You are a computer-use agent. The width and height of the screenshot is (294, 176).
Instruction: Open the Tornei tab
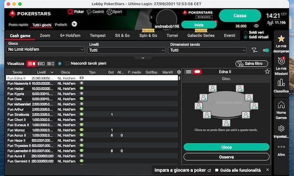point(172,36)
